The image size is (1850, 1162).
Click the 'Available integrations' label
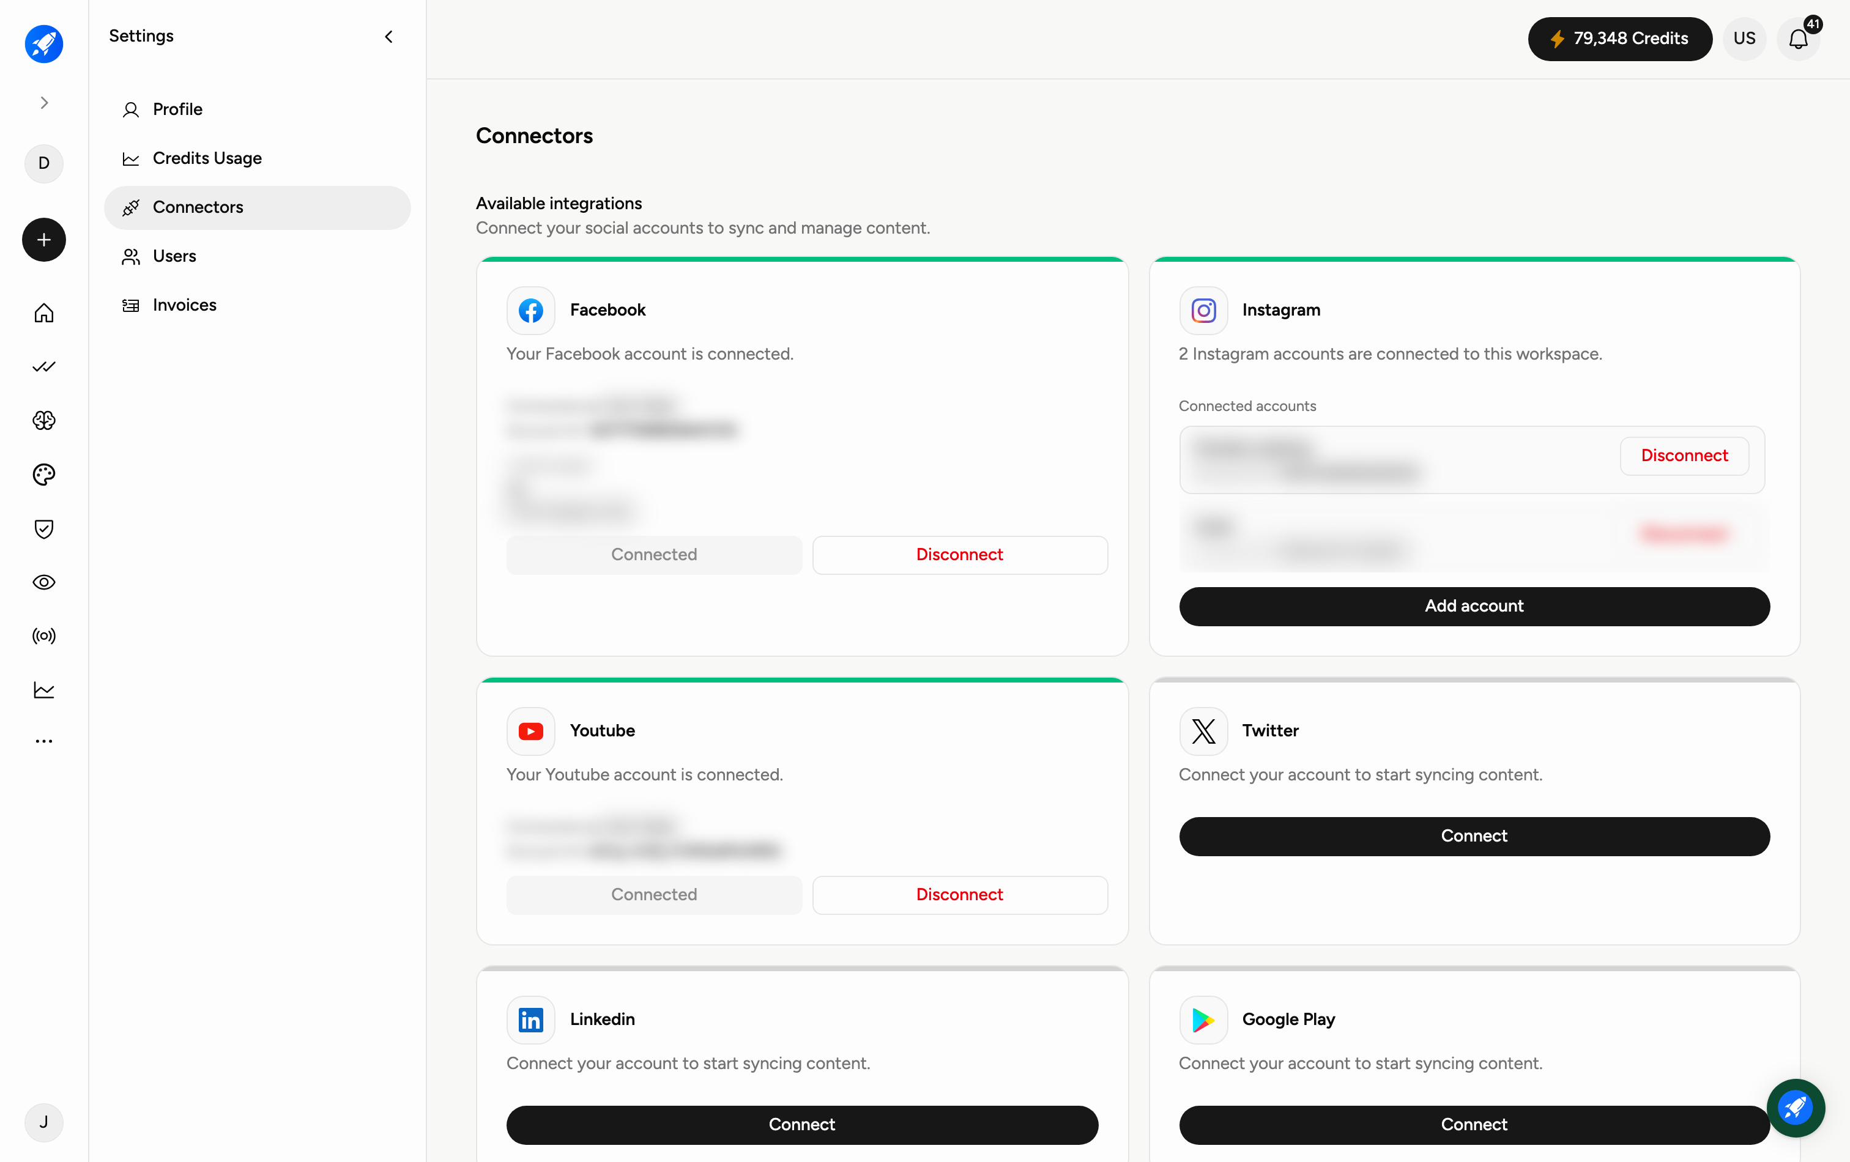(x=559, y=204)
